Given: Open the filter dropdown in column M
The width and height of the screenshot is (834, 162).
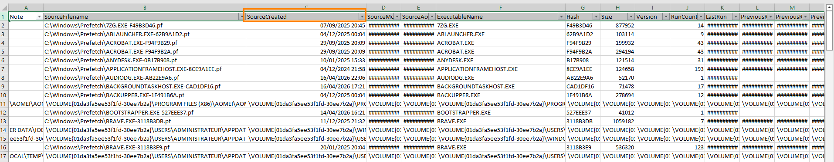Looking at the screenshot, I should [805, 17].
